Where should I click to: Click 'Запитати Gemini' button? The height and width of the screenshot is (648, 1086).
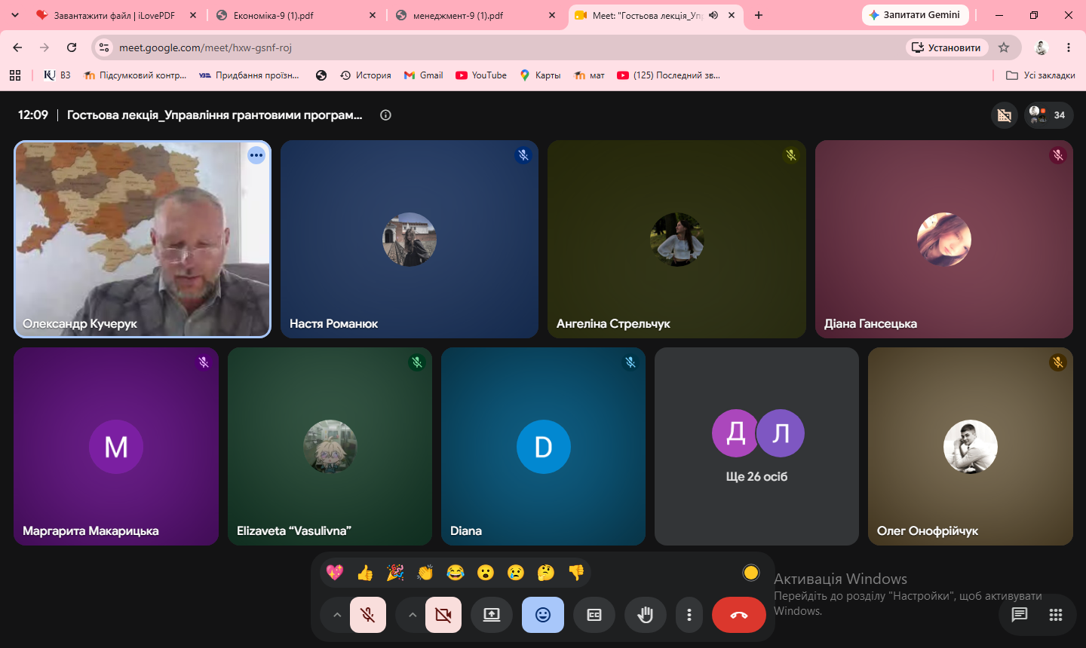915,15
